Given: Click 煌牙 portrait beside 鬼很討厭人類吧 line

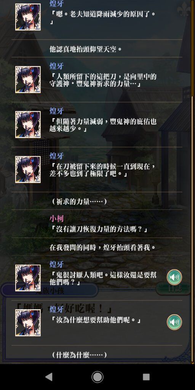Looking at the screenshot, I should (28, 278).
